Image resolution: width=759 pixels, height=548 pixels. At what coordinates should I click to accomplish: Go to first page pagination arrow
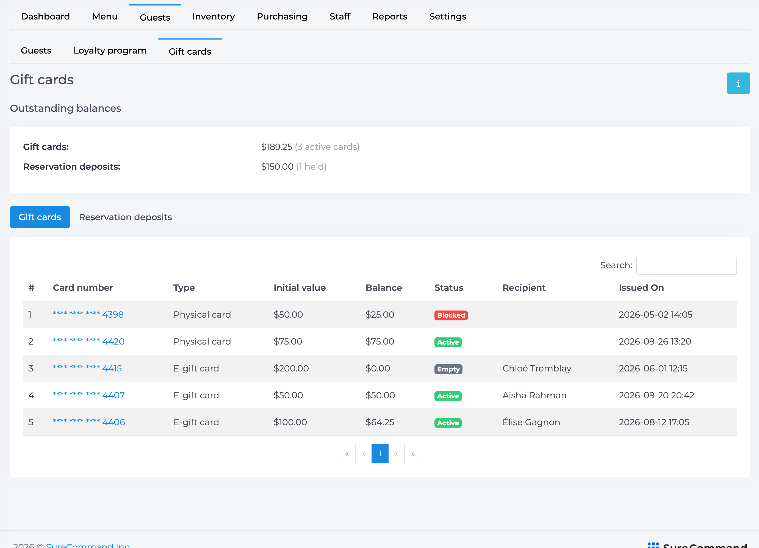tap(347, 453)
